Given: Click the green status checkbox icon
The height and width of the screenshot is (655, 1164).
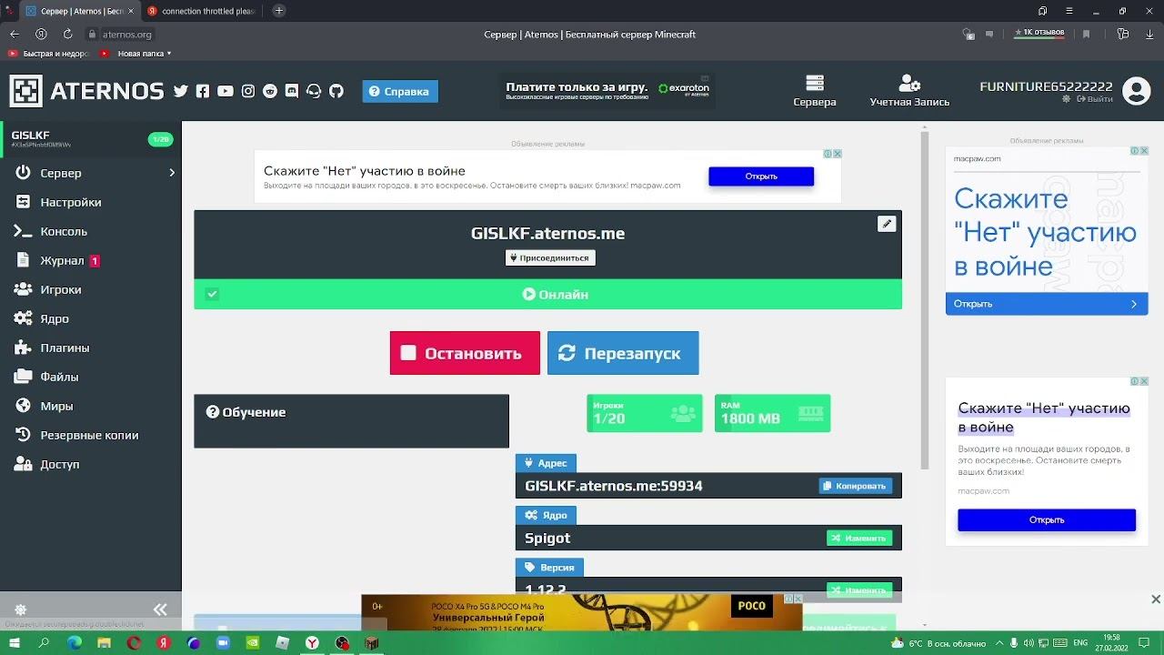Looking at the screenshot, I should click(212, 294).
